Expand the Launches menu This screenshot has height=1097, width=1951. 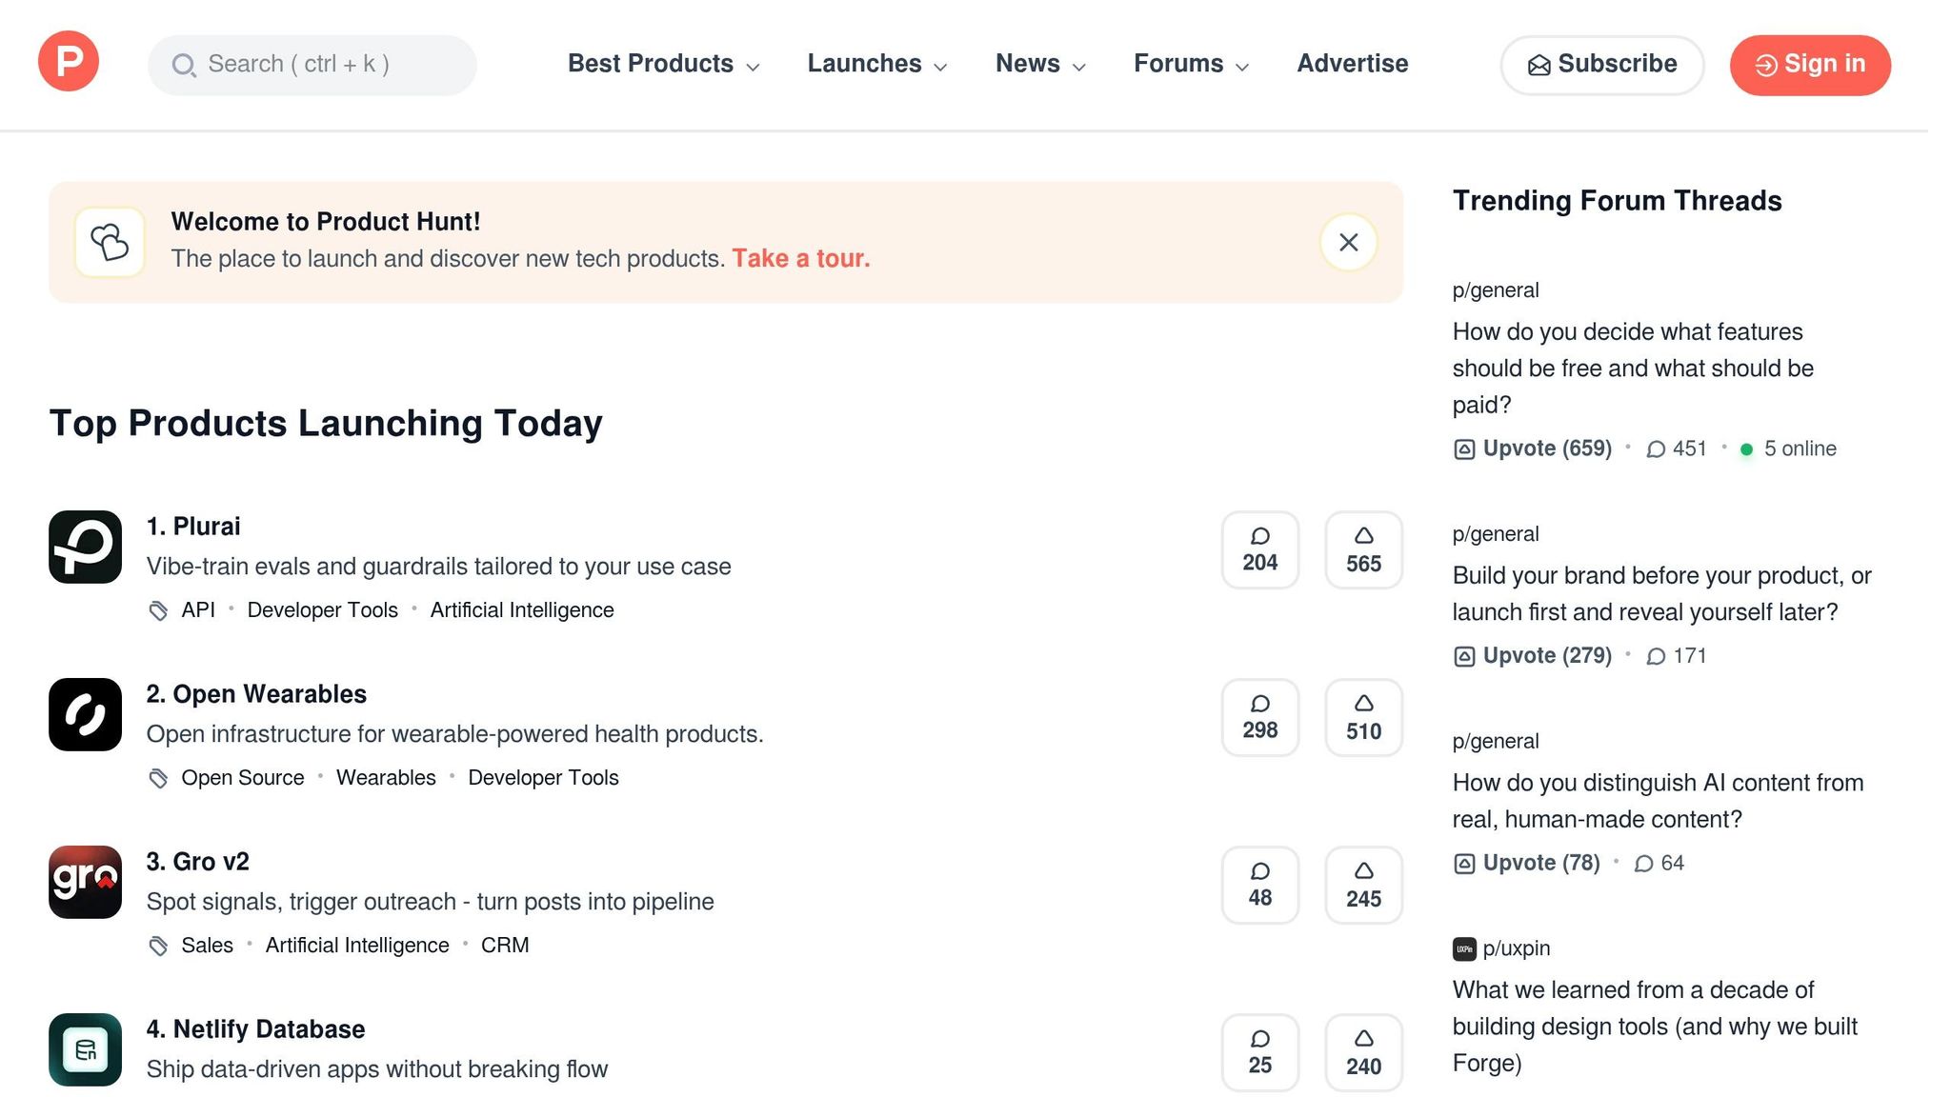point(875,64)
